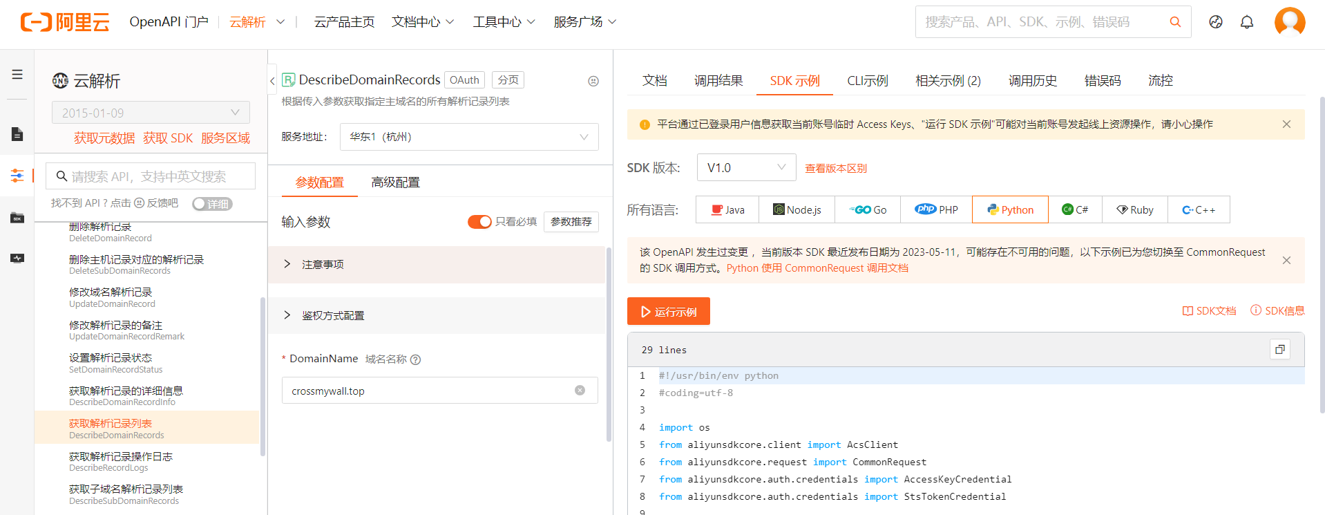Screen dimensions: 1325x515
Task: Switch to the 相关示例 (2) tab
Action: 948,81
